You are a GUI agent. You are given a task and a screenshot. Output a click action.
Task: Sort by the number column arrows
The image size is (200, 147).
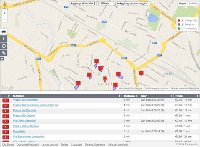9,96
